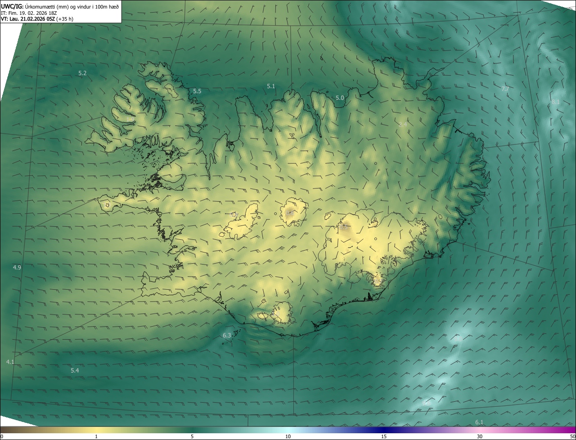Pick the 5.0 value label
This screenshot has height=440, width=576.
coord(340,98)
